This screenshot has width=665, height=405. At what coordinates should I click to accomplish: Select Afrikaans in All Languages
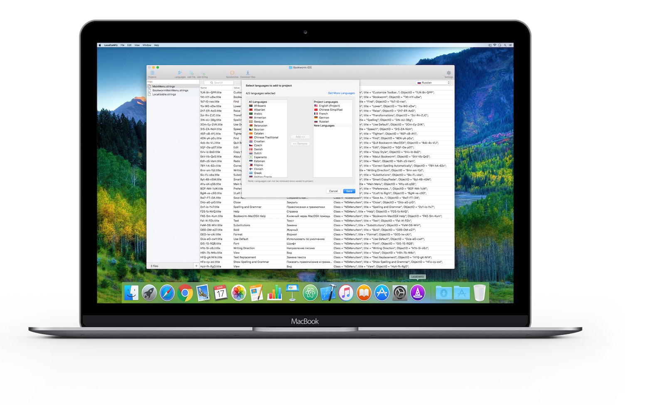click(x=268, y=106)
